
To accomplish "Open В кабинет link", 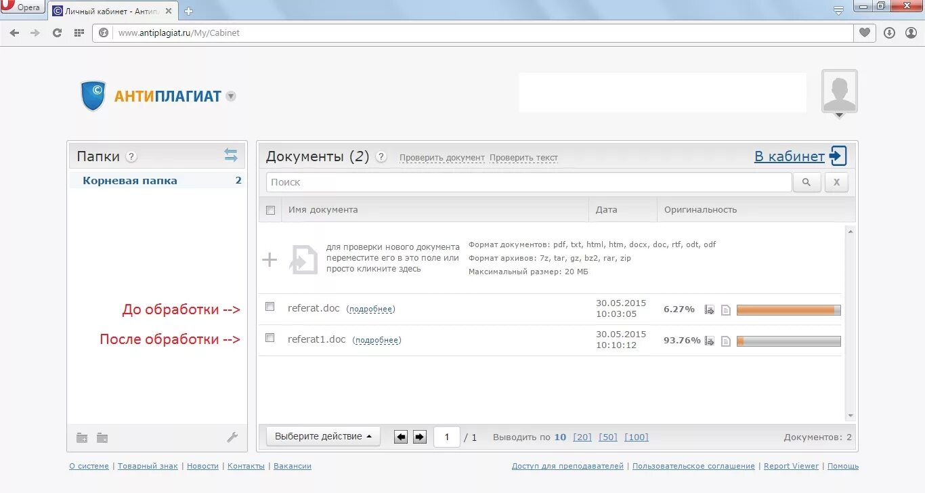I will pyautogui.click(x=790, y=156).
